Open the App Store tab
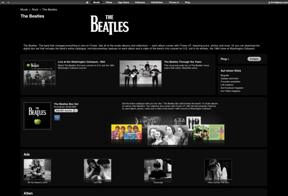 (x=124, y=3)
